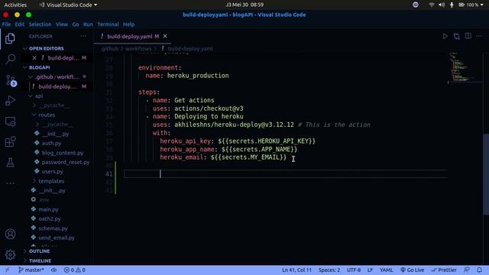This screenshot has height=275, width=489.
Task: Open auth.py in the explorer
Action: pos(51,143)
